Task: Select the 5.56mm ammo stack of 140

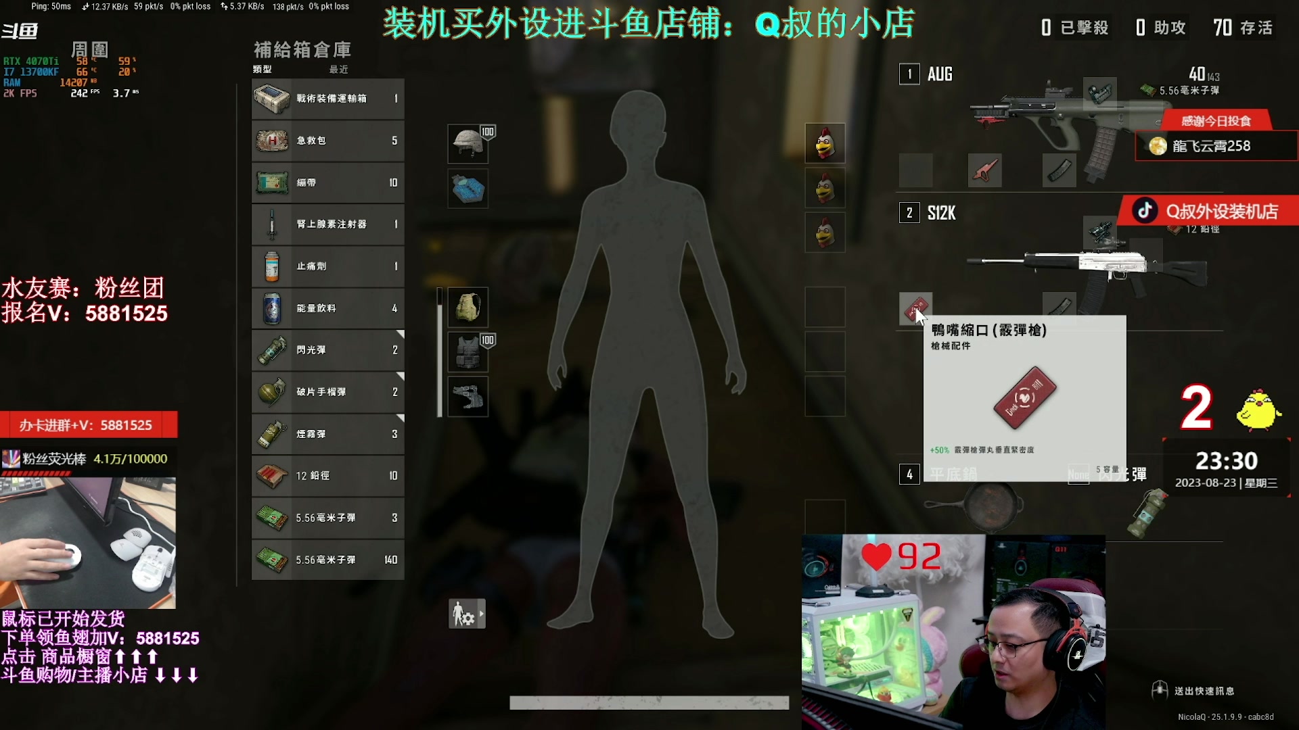Action: pyautogui.click(x=328, y=560)
